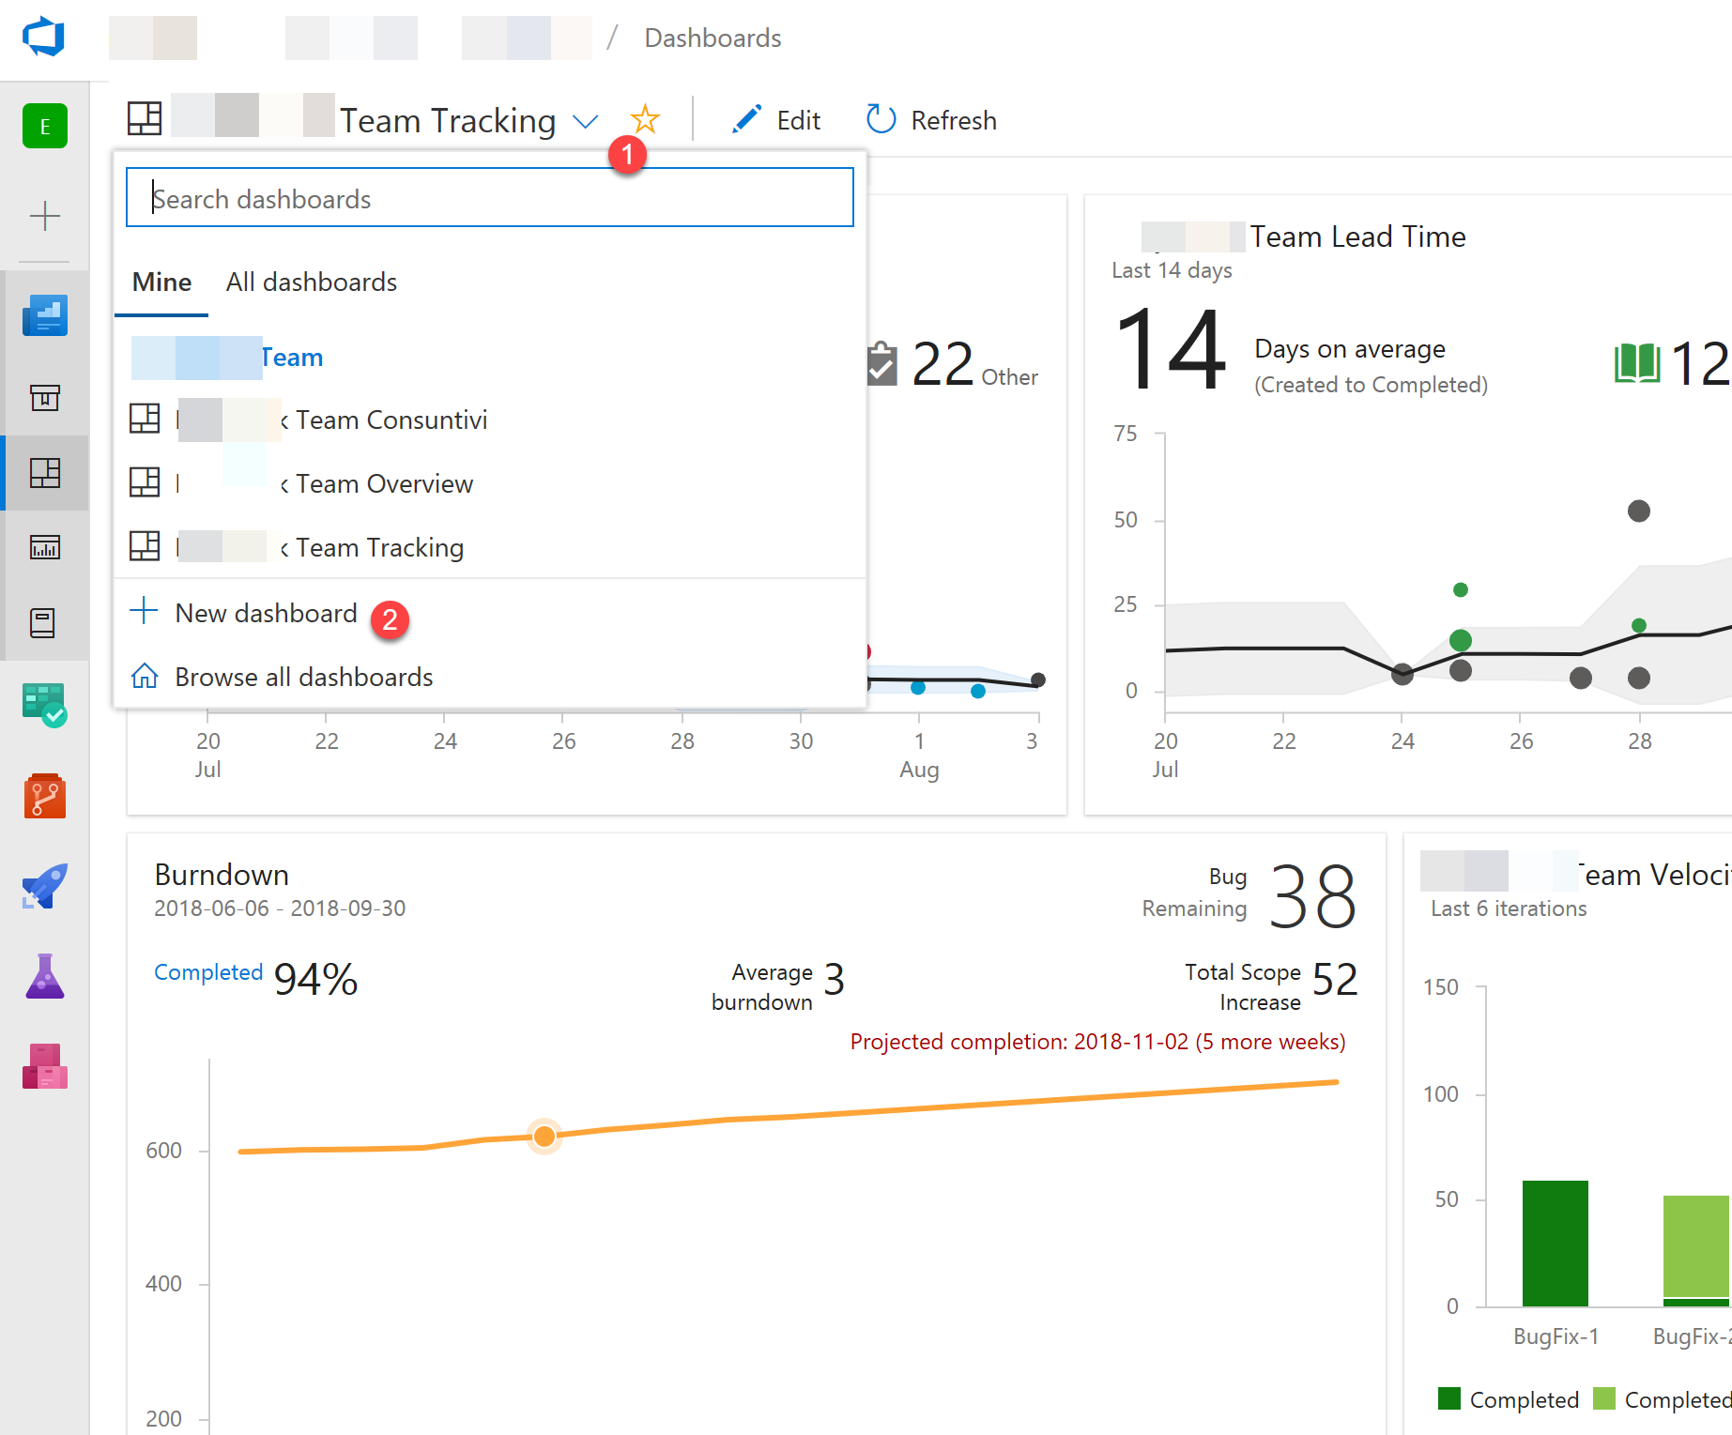
Task: Focus the Search dashboards field
Action: pos(489,198)
